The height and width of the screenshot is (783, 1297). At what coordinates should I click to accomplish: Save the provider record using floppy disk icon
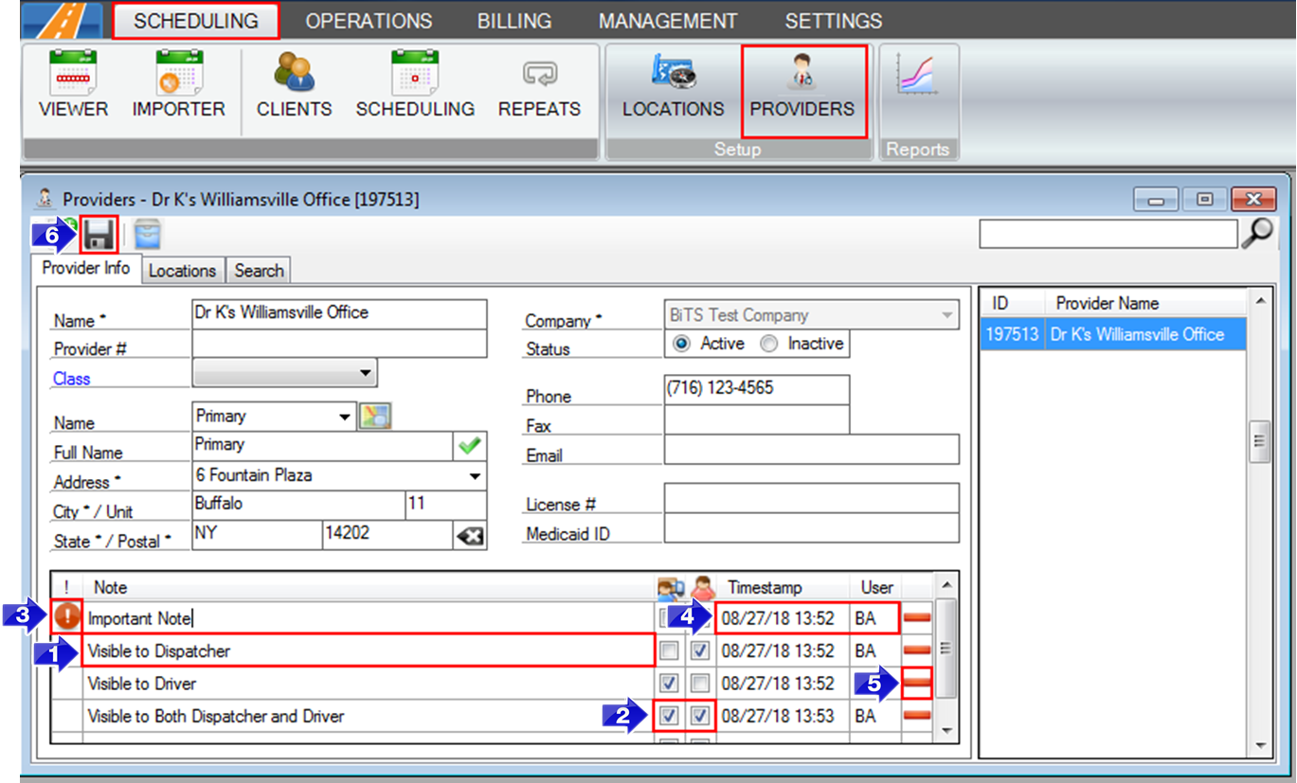pyautogui.click(x=98, y=234)
